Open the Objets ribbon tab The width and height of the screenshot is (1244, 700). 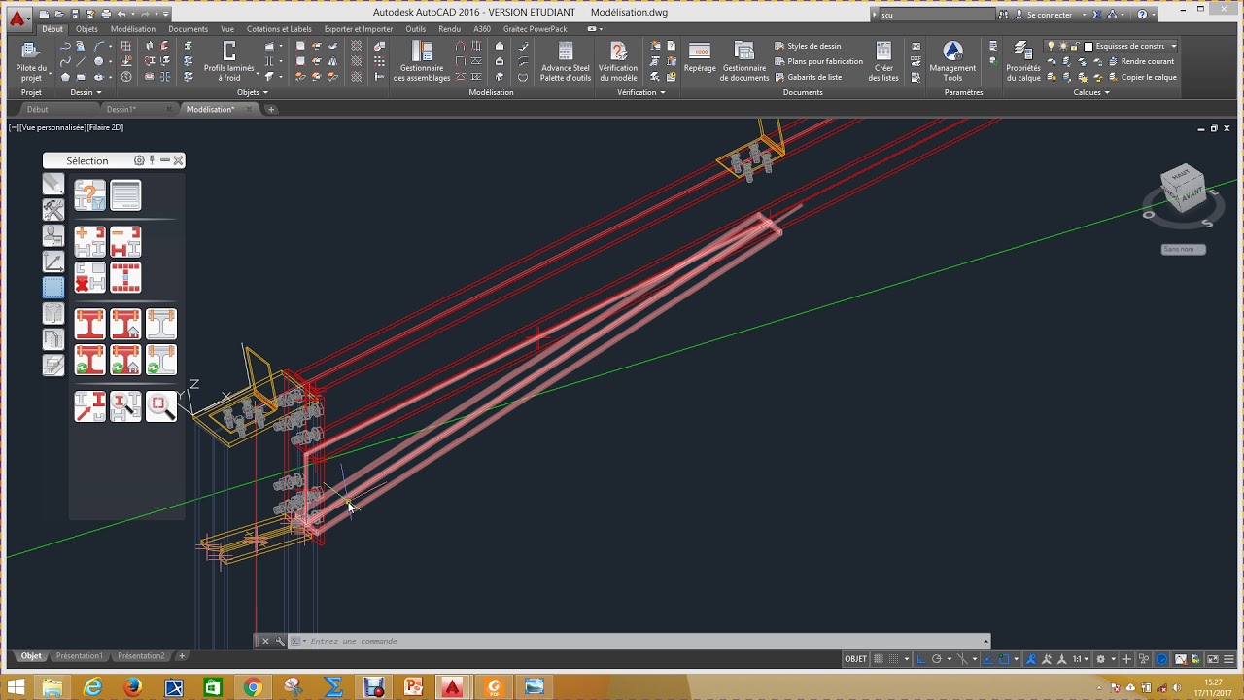86,29
